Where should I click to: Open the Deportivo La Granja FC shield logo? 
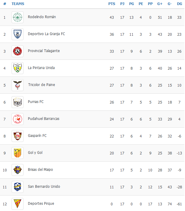(18, 34)
